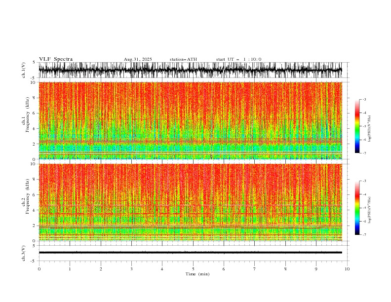Image resolution: width=391 pixels, height=302 pixels.
Task: Click the '10' tick on time axis
Action: [x=347, y=269]
